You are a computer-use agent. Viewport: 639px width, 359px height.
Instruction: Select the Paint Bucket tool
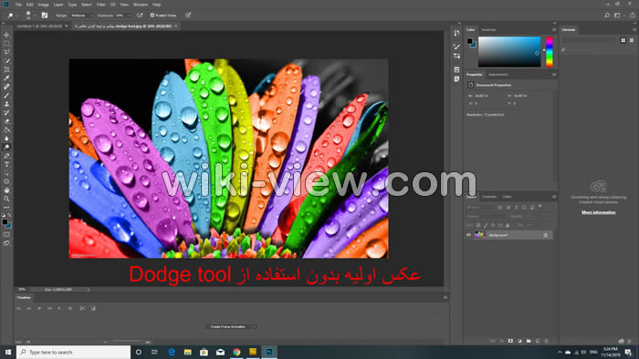pos(6,129)
